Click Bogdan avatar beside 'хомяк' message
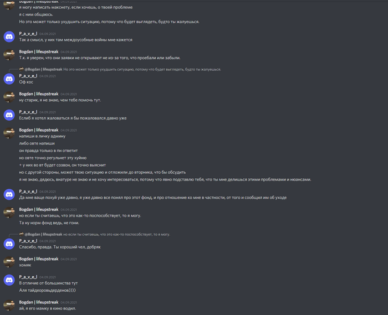Viewport: 388px width, 315px height. (x=9, y=262)
